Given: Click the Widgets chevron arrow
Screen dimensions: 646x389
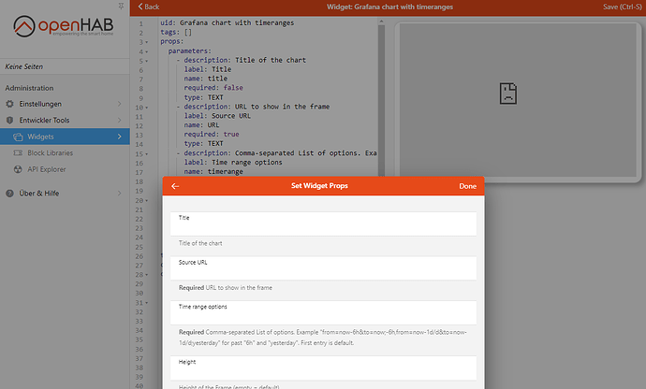Looking at the screenshot, I should [120, 137].
